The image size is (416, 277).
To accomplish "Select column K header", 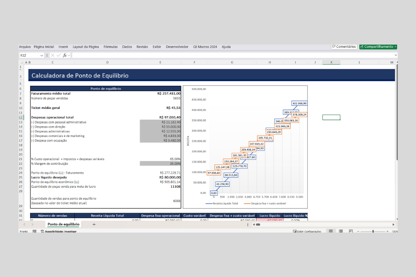I will click(331, 62).
